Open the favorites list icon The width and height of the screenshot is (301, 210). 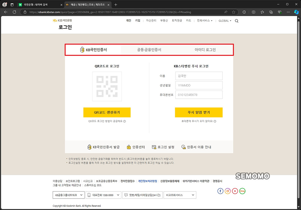[262, 12]
